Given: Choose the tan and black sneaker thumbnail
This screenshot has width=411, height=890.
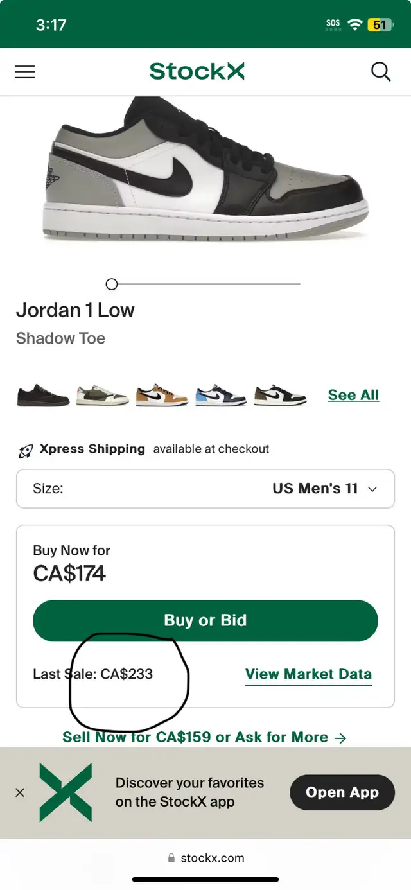Looking at the screenshot, I should pos(162,396).
